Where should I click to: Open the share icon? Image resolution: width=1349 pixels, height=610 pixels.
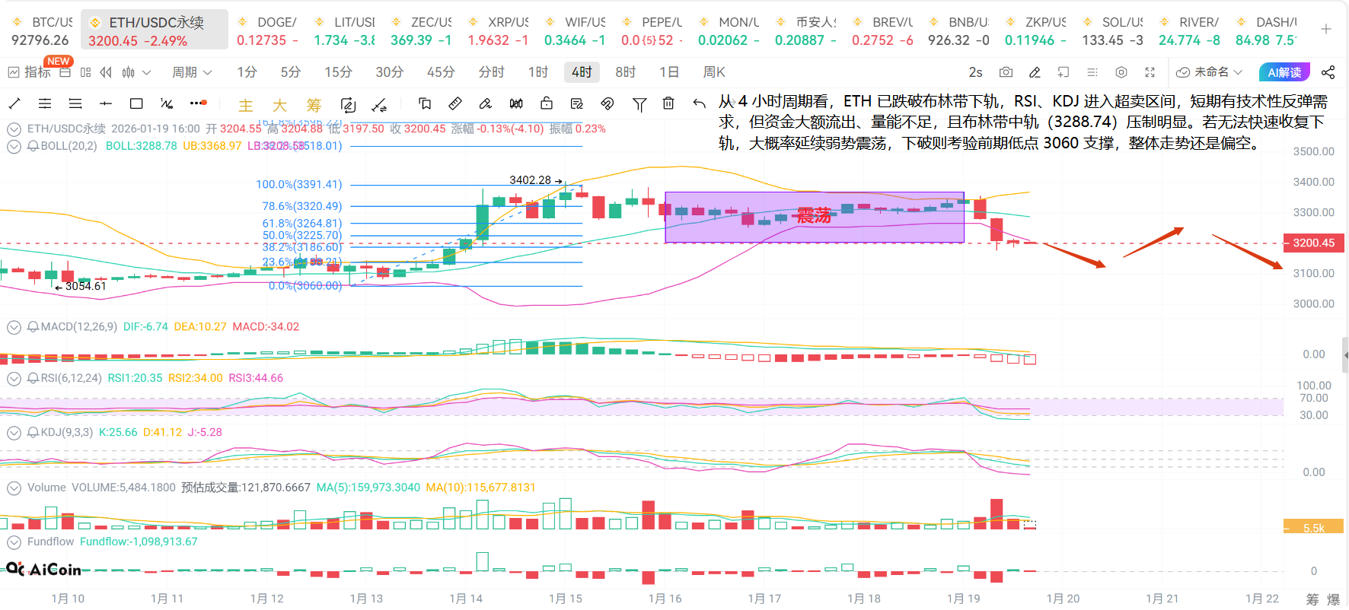[1328, 72]
